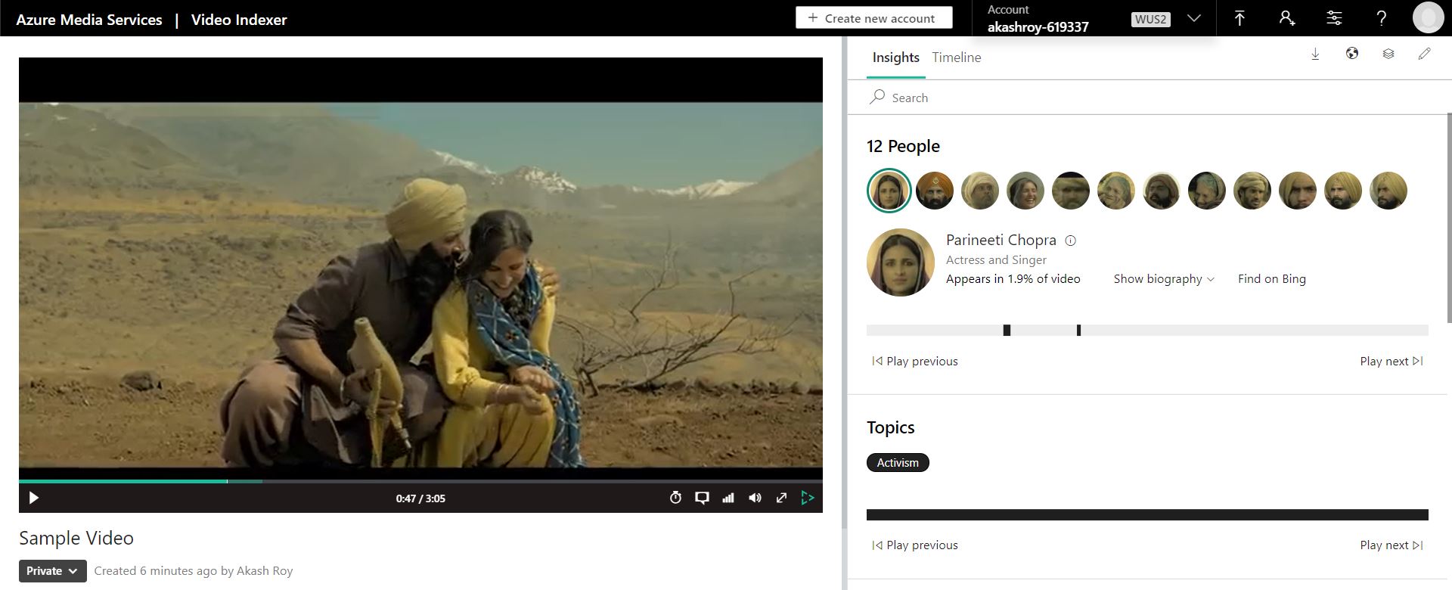The image size is (1452, 590).
Task: Select the eleventh person face thumbnail
Action: (1343, 191)
